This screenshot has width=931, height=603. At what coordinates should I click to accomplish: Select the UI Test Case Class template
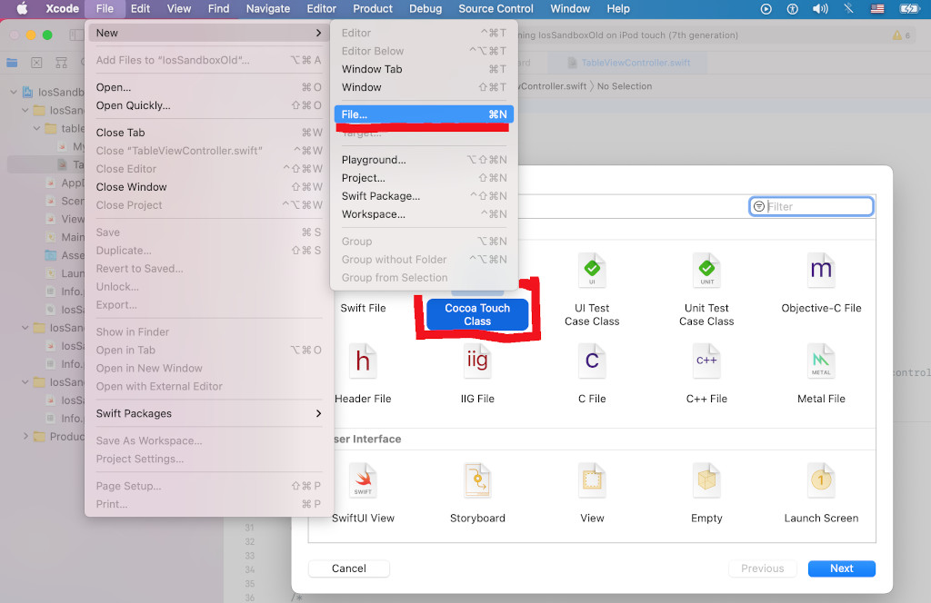[x=592, y=291]
